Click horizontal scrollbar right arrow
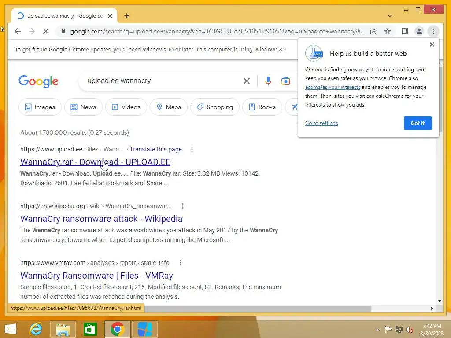This screenshot has height=338, width=451. click(432, 309)
